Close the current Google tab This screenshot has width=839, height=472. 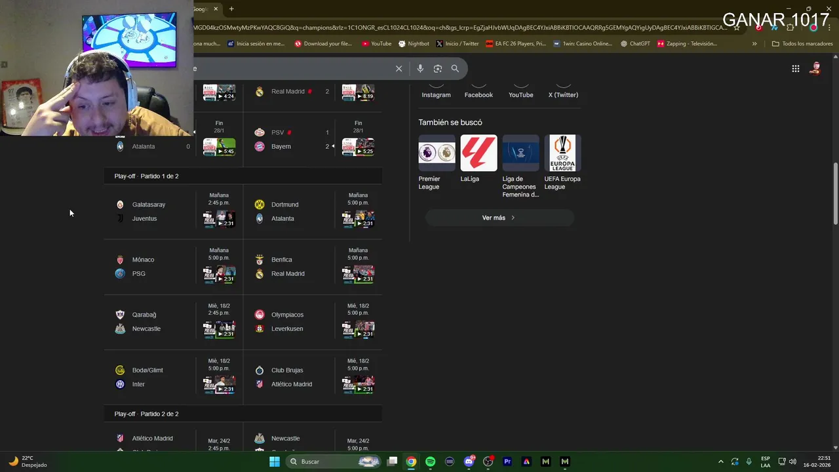[x=216, y=9]
